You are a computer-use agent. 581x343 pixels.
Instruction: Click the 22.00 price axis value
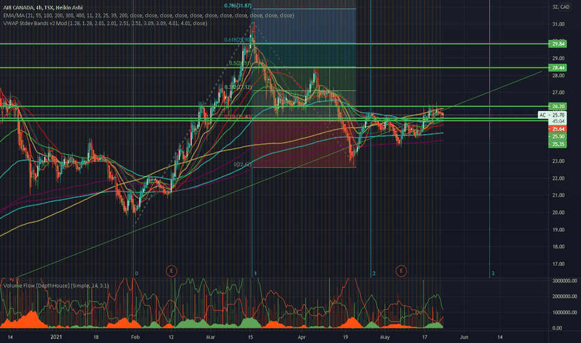(x=559, y=178)
